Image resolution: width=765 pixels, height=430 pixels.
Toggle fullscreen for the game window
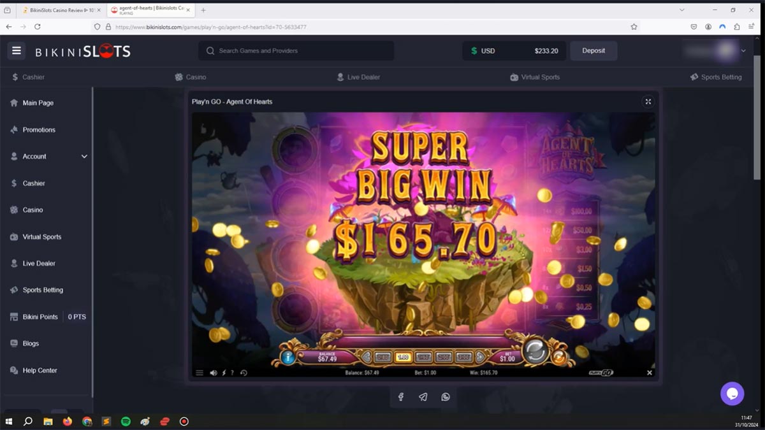(x=648, y=102)
